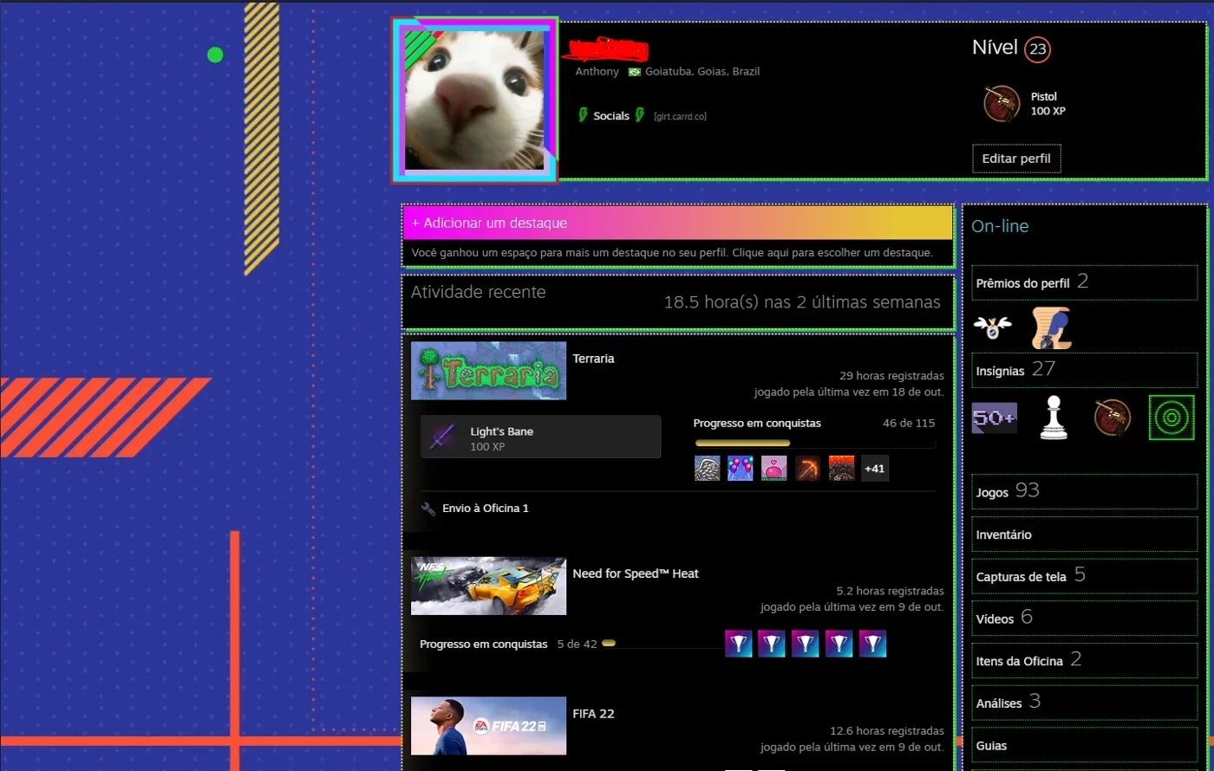Click the pink slime Terraria achievement icon
Image resolution: width=1214 pixels, height=771 pixels.
[x=774, y=469]
